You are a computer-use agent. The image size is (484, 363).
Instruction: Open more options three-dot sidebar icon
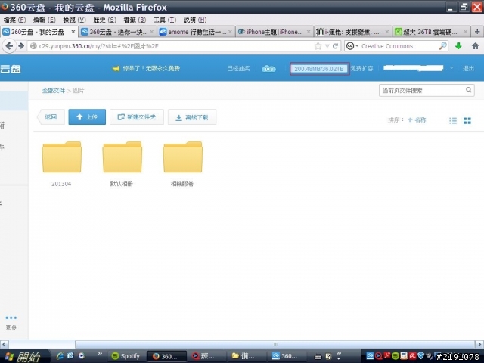[11, 318]
